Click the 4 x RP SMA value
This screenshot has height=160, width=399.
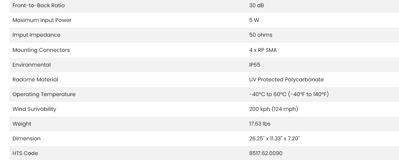263,50
